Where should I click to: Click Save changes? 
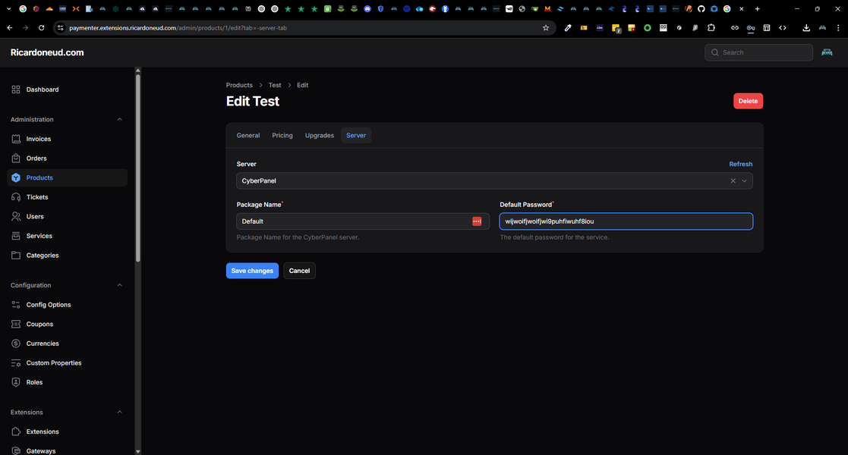point(252,271)
